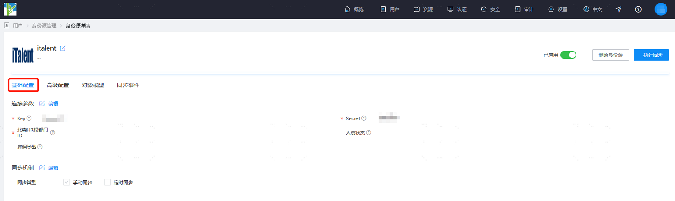Viewport: 675px width, 201px height.
Task: Open the 审计 audit menu
Action: click(x=524, y=9)
